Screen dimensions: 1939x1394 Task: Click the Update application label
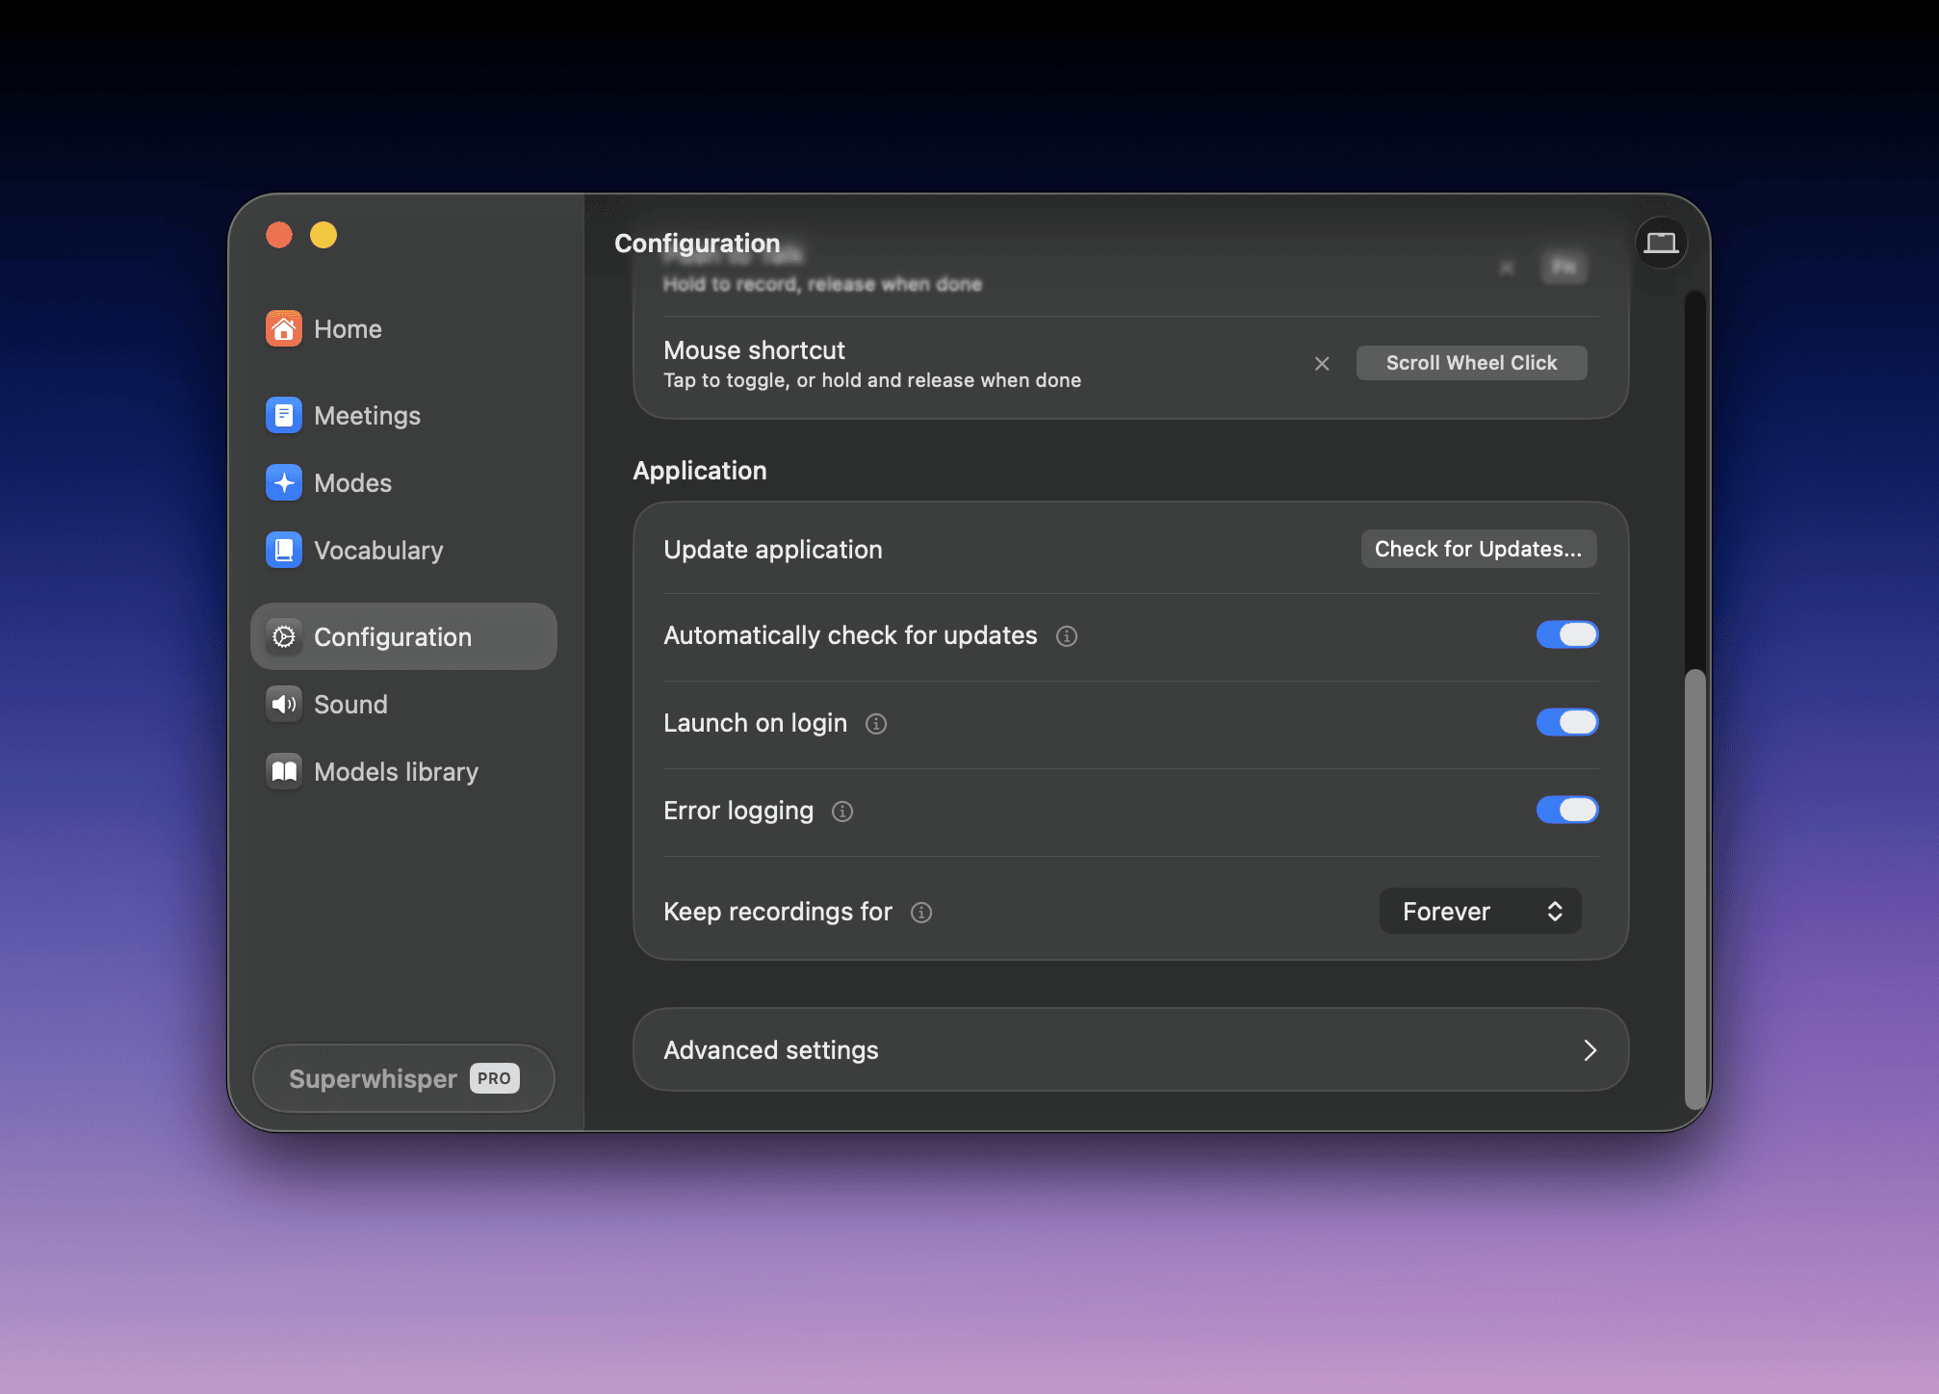pyautogui.click(x=773, y=550)
